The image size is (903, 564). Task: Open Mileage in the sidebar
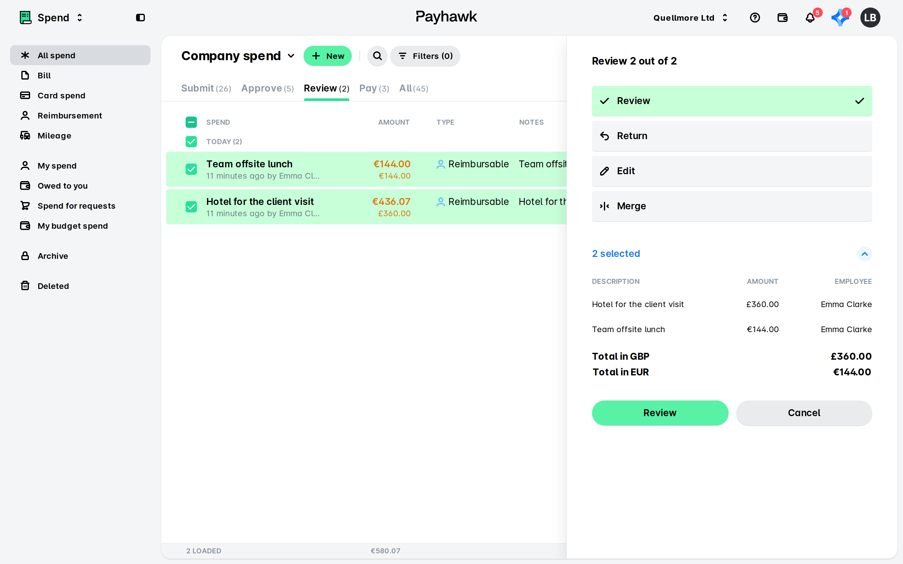[80, 136]
